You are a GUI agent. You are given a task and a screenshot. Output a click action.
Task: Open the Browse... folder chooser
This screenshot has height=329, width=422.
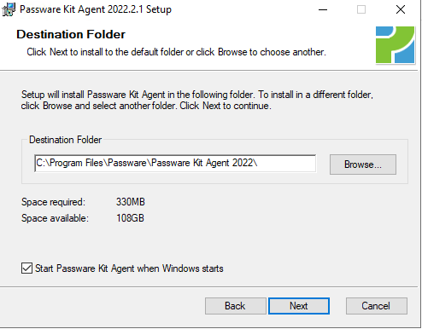[x=363, y=164]
